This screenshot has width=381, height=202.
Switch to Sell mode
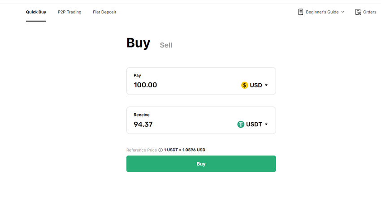click(166, 45)
